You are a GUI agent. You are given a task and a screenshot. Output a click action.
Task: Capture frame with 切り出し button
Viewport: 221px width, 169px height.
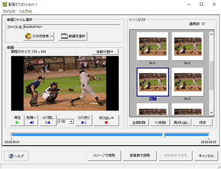[x=106, y=120]
